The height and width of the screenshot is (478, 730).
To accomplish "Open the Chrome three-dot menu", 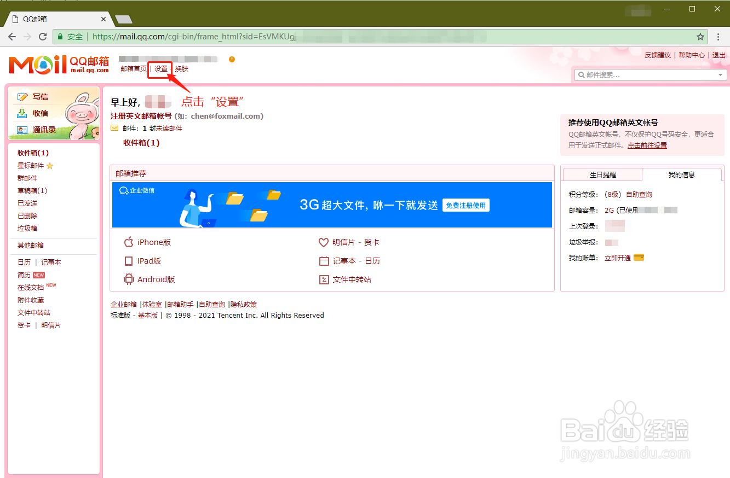I will pos(718,37).
